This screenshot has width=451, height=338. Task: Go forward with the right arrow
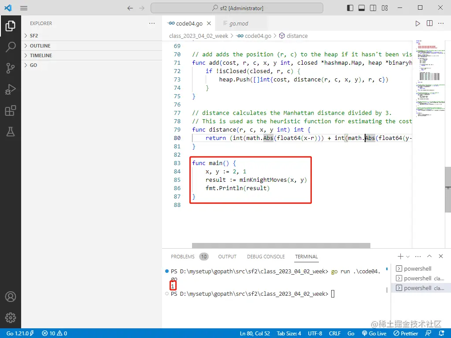coord(142,8)
